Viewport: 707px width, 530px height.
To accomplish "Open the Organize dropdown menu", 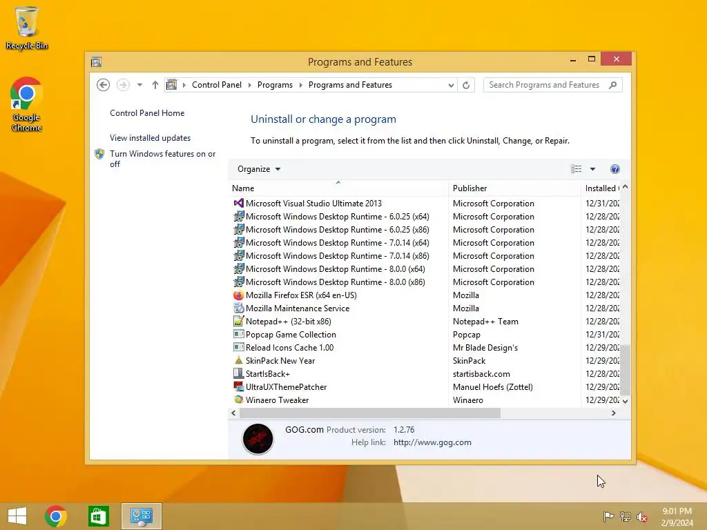I will click(x=259, y=169).
